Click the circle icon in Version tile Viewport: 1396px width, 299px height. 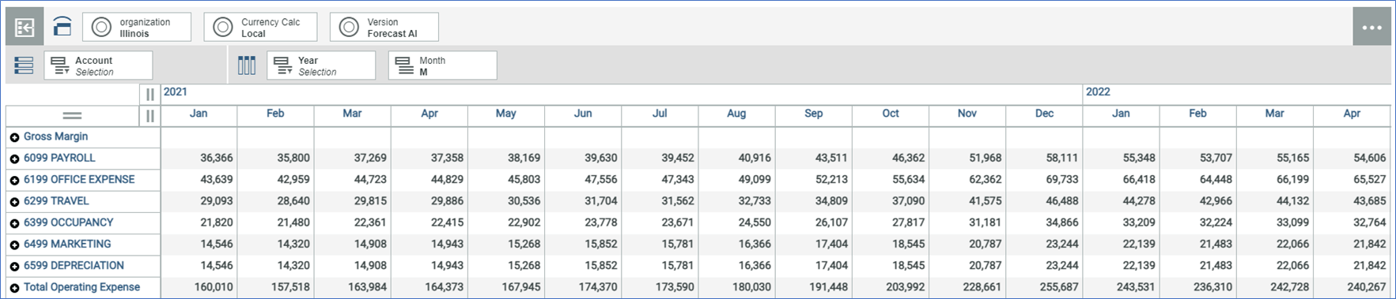(x=349, y=27)
